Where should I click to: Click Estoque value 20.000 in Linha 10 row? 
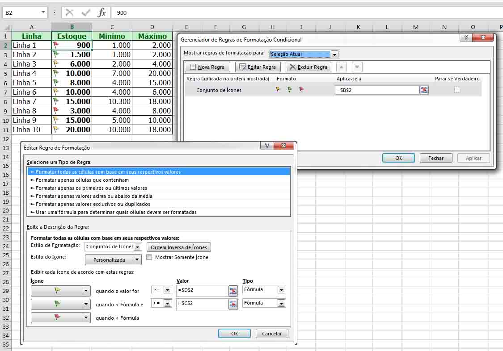(72, 130)
